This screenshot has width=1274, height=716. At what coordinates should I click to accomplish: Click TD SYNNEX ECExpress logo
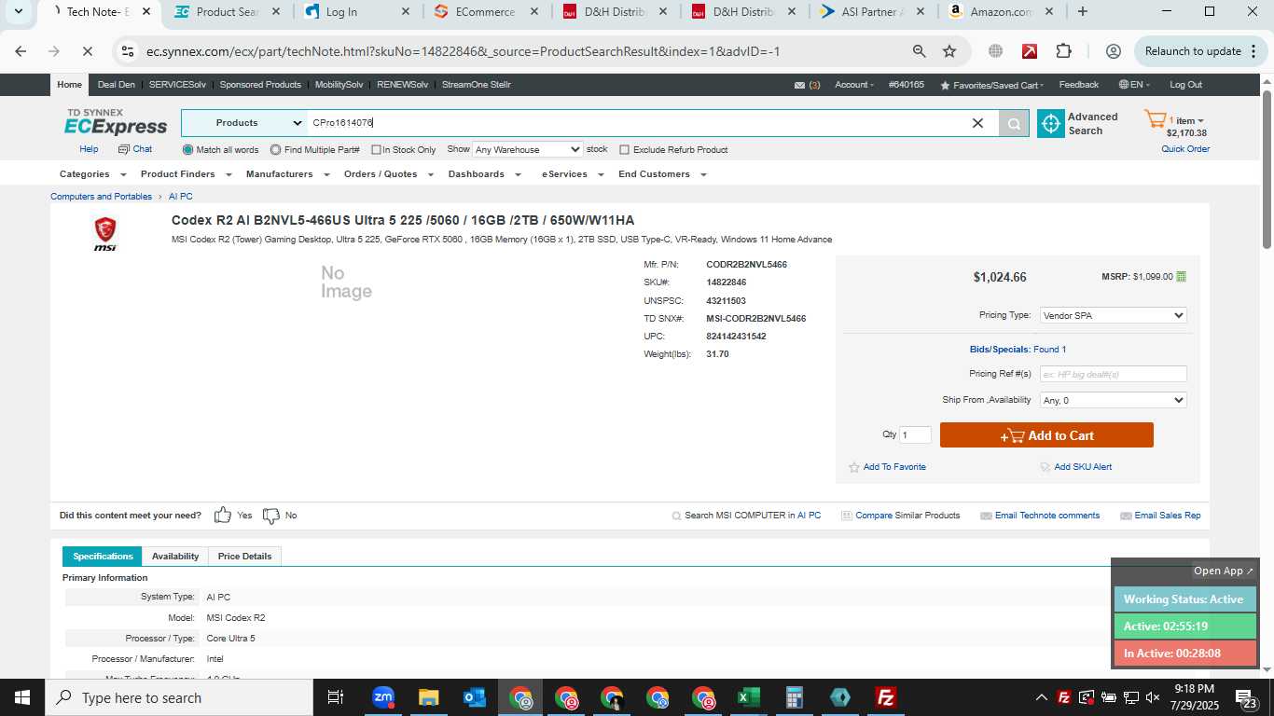point(116,122)
